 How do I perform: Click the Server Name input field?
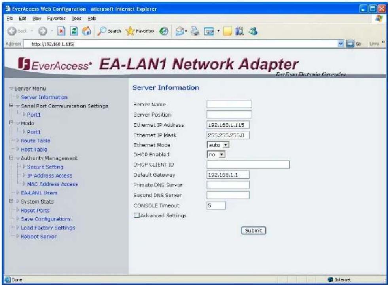point(229,104)
